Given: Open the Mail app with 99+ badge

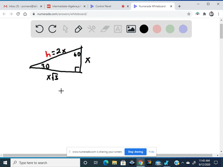Looking at the screenshot, I should tap(158, 163).
